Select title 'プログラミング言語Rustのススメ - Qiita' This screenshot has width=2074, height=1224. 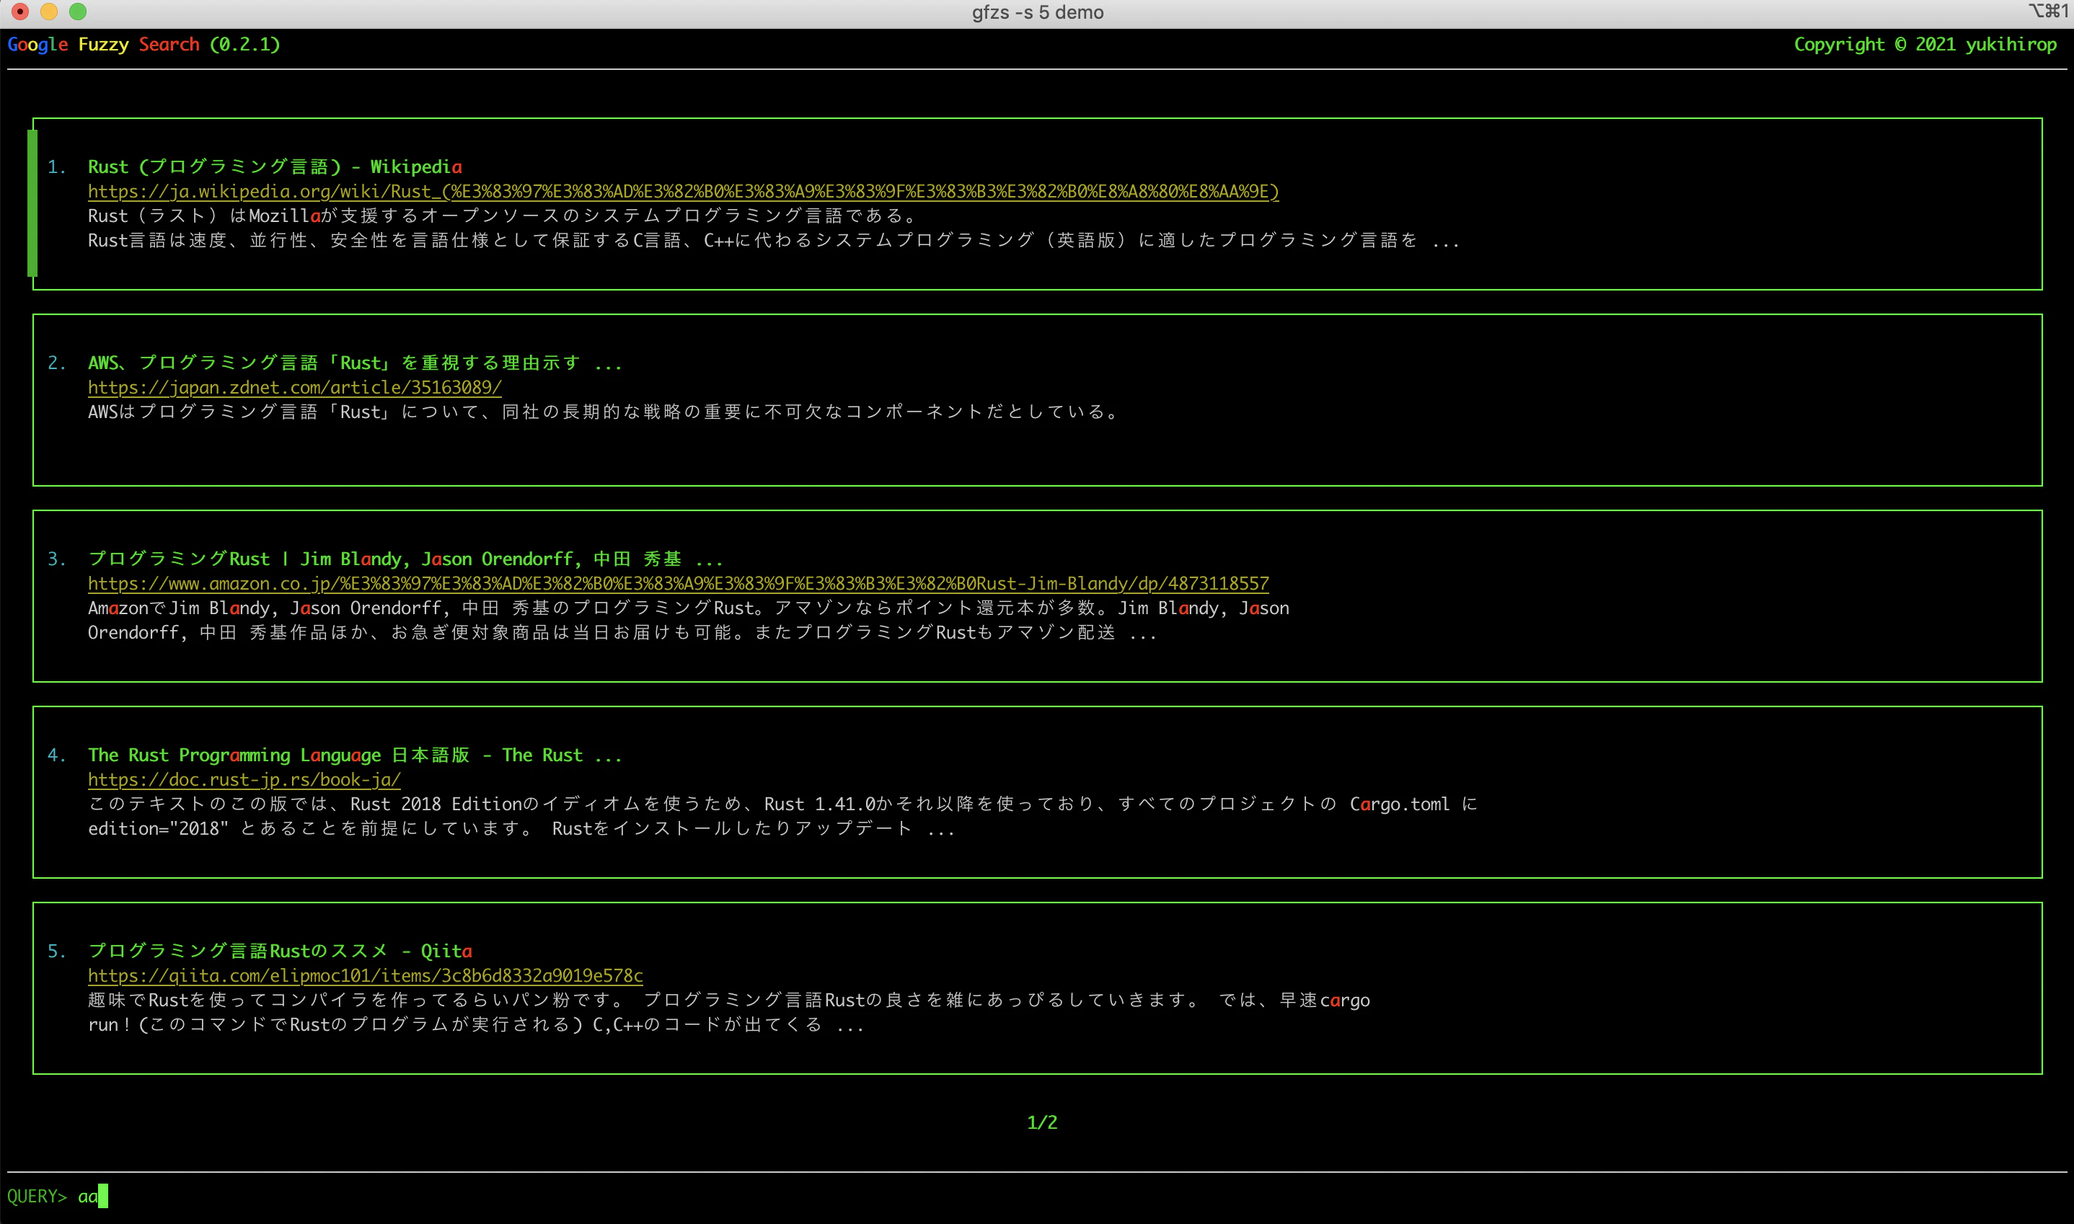[x=280, y=951]
